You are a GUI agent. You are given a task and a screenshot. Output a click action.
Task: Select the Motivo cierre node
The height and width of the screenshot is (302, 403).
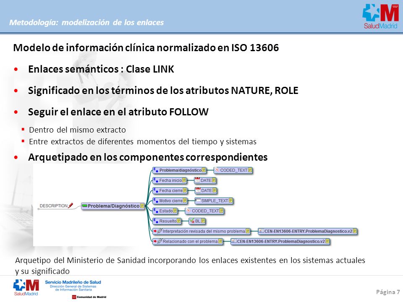(x=170, y=200)
